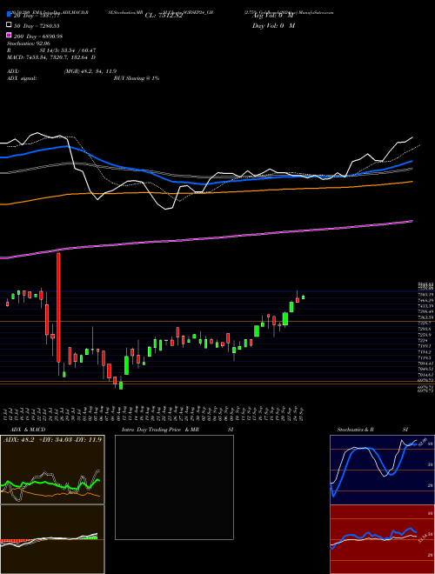The height and width of the screenshot is (574, 435).
Task: Click the '(MGR) 48.2, 34, 11.9' ADX values
Action: pos(90,71)
